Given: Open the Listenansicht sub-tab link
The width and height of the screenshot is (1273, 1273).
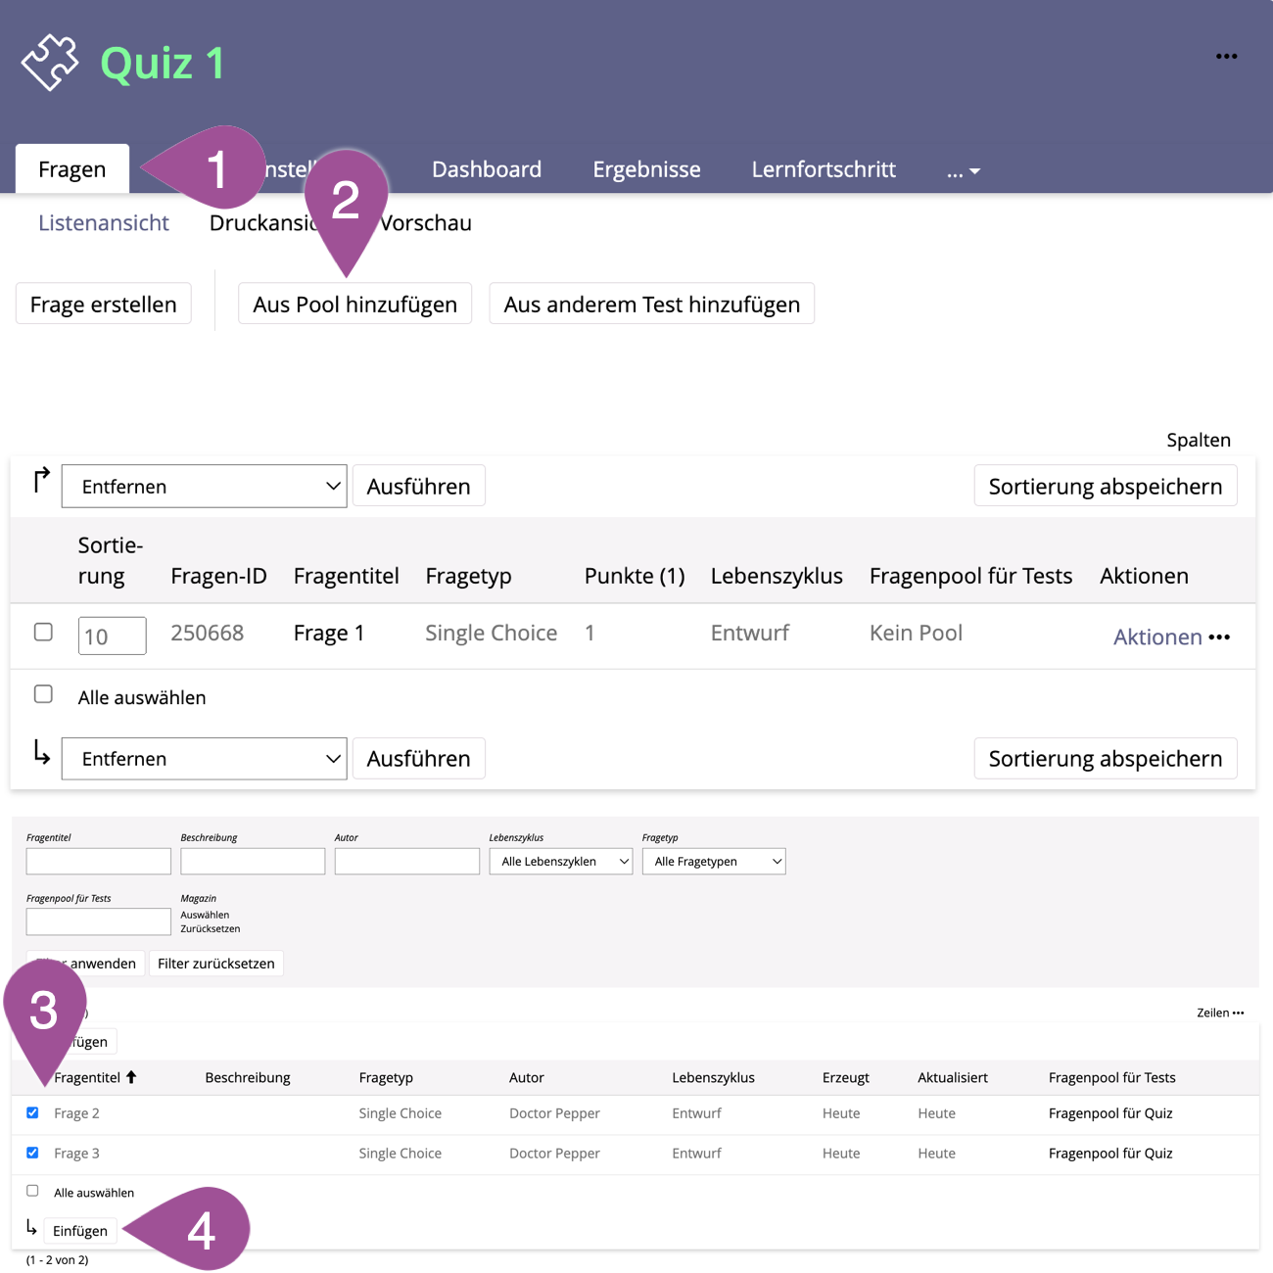Looking at the screenshot, I should pyautogui.click(x=104, y=223).
